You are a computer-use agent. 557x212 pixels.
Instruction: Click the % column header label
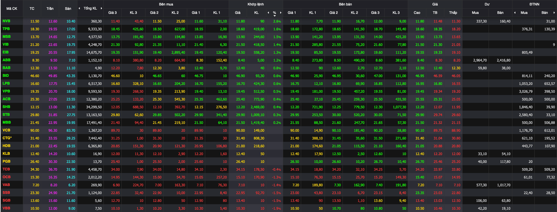(274, 13)
